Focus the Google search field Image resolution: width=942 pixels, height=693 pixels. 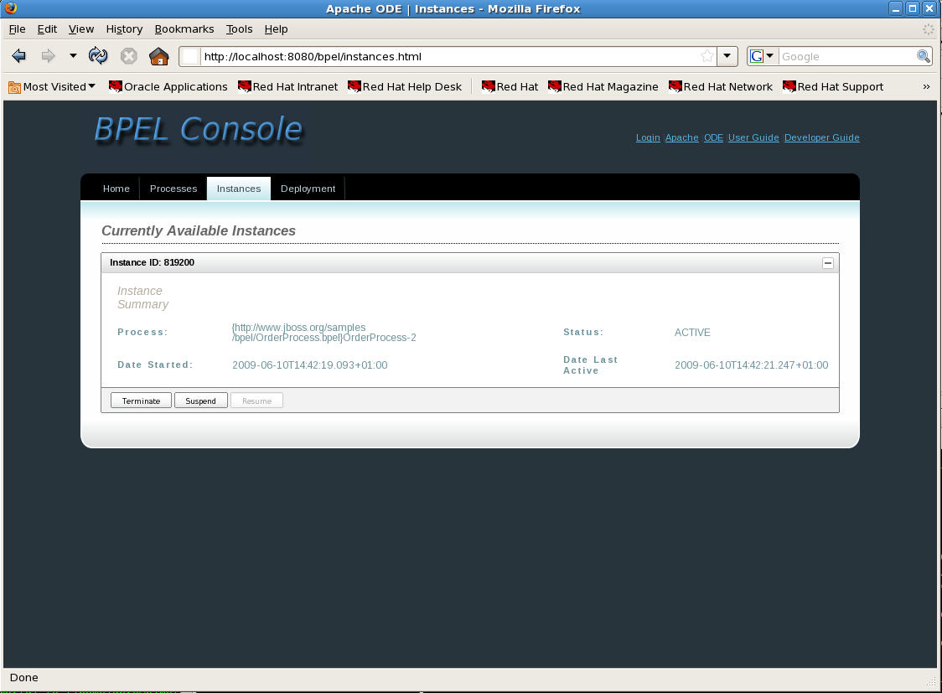coord(847,56)
